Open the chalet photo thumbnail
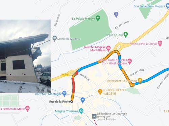169x126 pixels. click(x=25, y=56)
